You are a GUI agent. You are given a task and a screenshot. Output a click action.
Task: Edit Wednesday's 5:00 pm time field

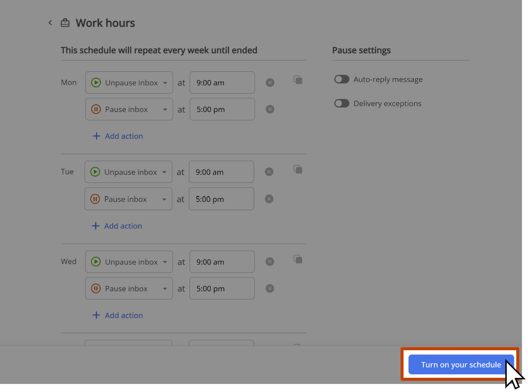coord(222,289)
